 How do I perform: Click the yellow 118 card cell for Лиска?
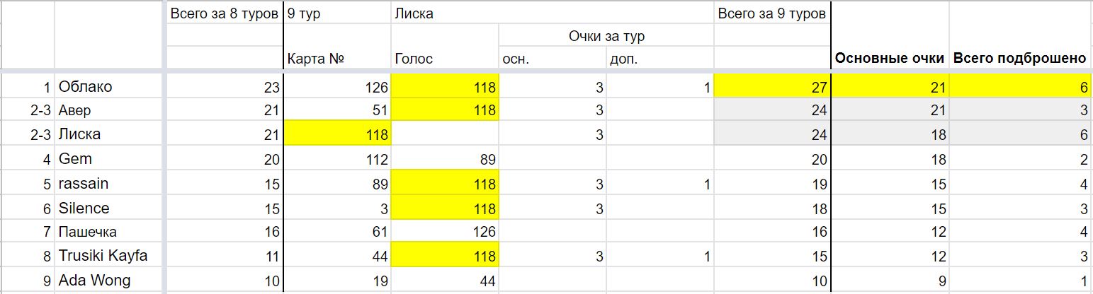(337, 134)
